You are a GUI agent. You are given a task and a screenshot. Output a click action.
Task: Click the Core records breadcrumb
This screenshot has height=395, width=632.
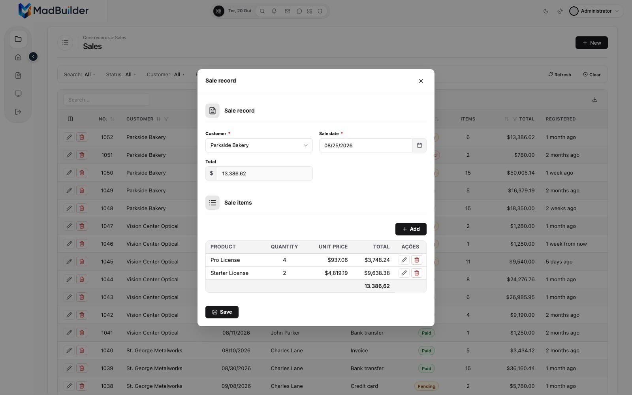point(96,38)
